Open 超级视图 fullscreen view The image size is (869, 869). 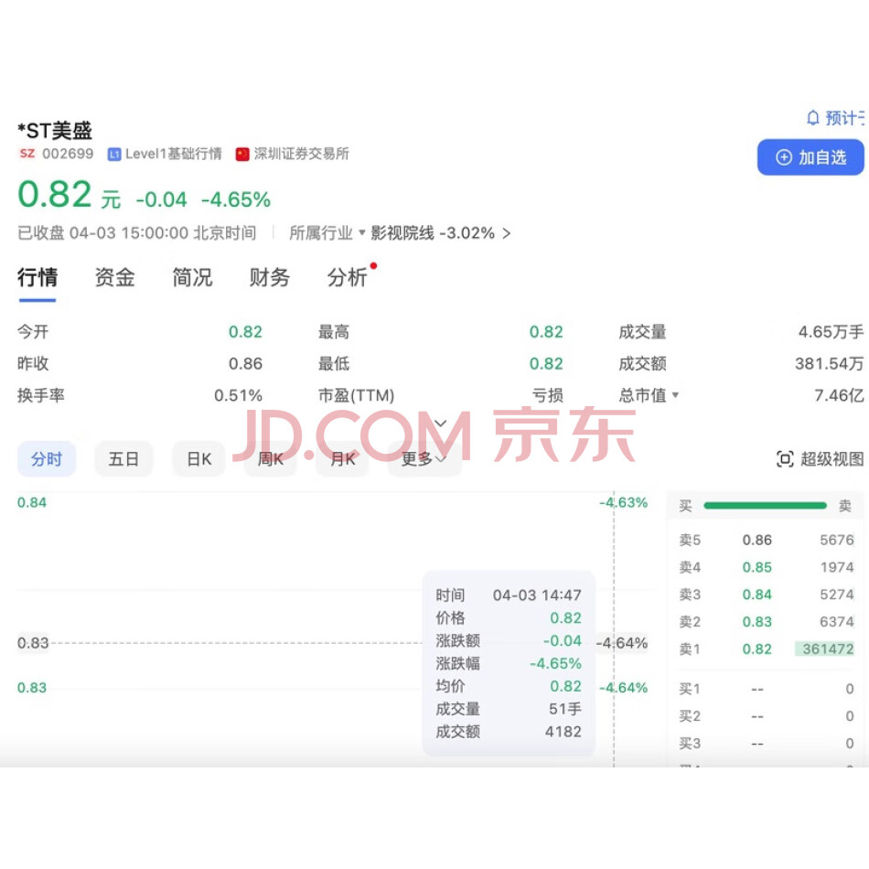click(x=821, y=459)
